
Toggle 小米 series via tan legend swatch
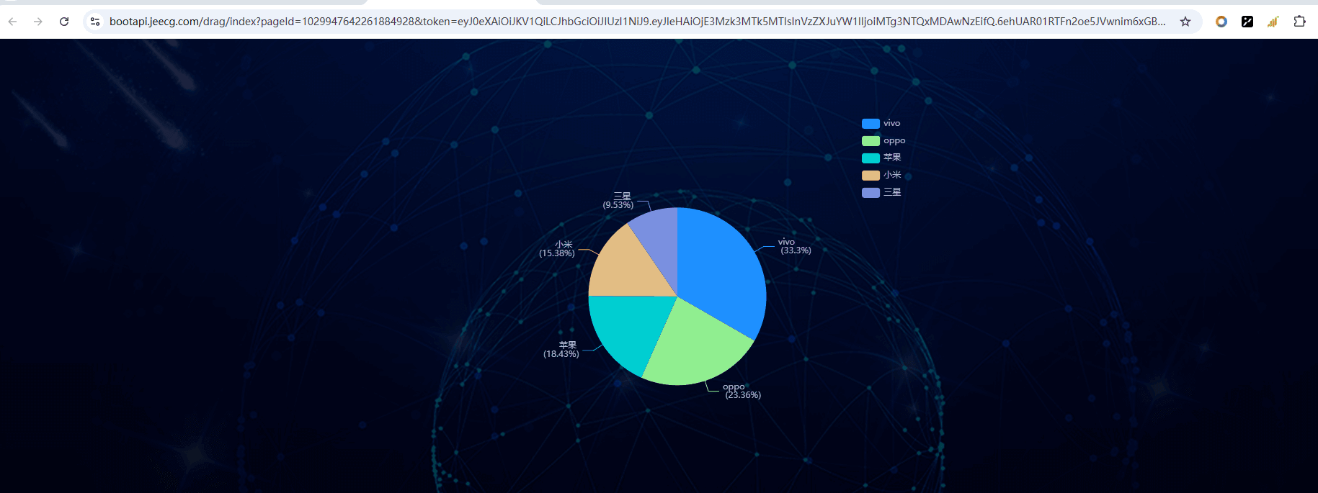click(870, 176)
